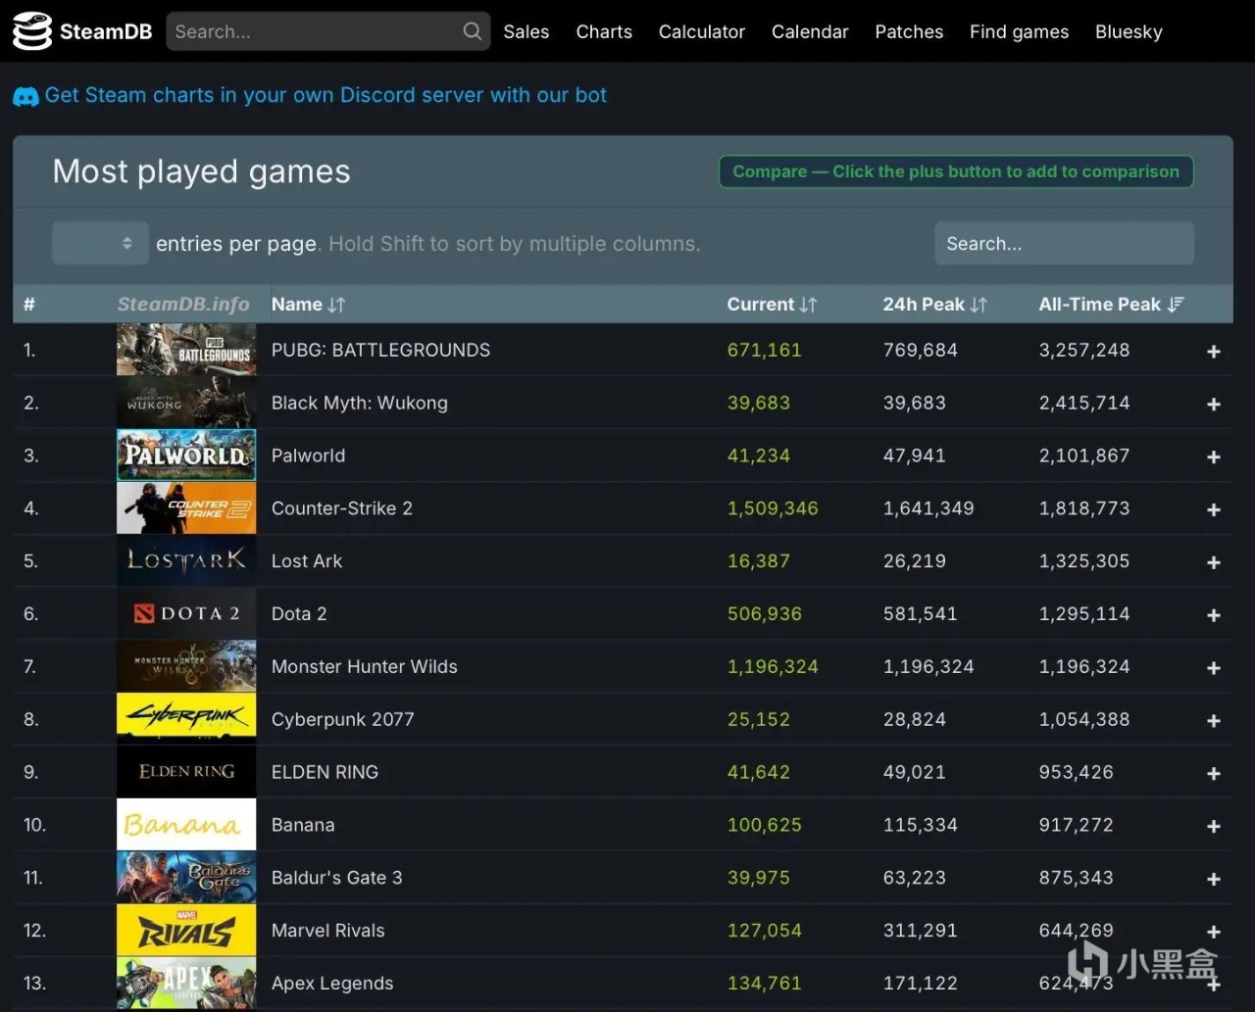Sort table by Name column header

click(308, 305)
